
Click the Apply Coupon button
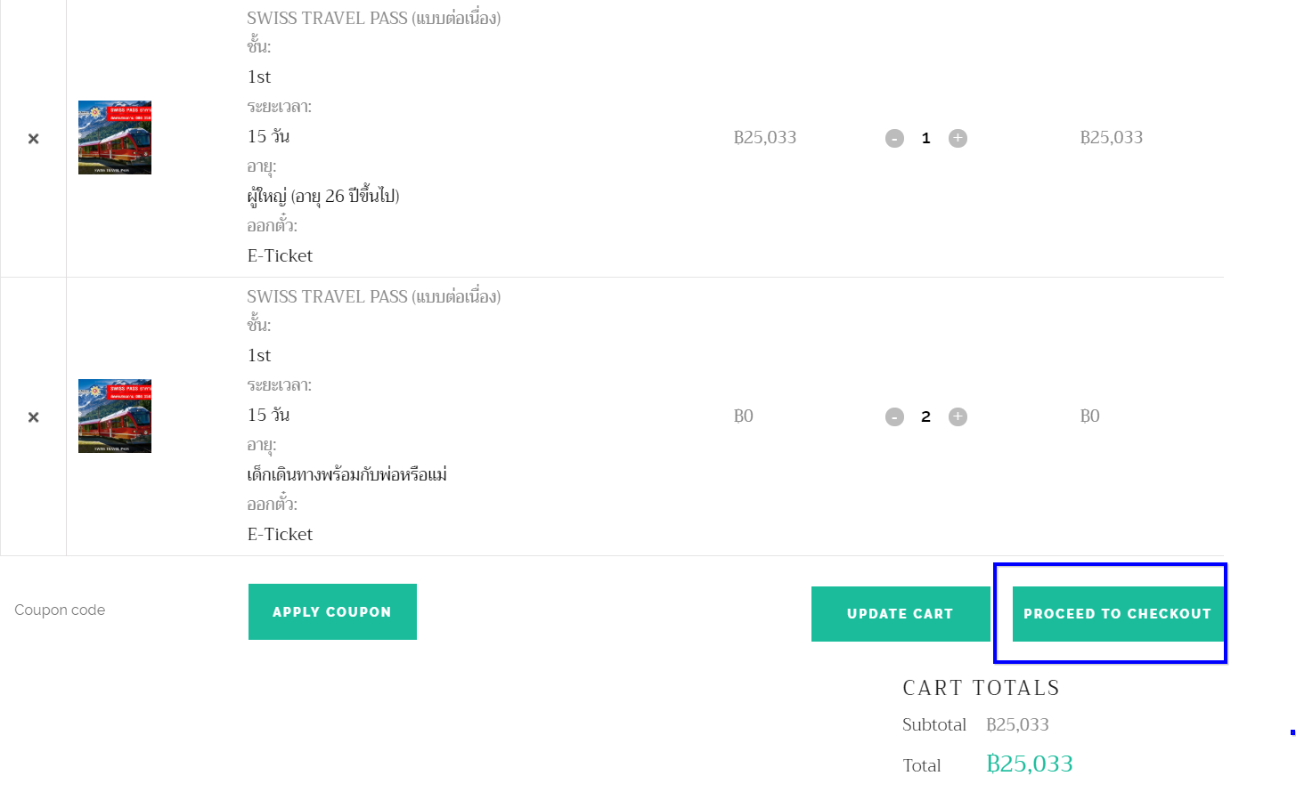332,611
